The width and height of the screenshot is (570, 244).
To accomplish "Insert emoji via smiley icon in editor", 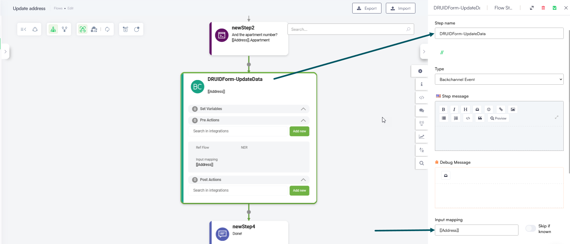I will coord(489,109).
